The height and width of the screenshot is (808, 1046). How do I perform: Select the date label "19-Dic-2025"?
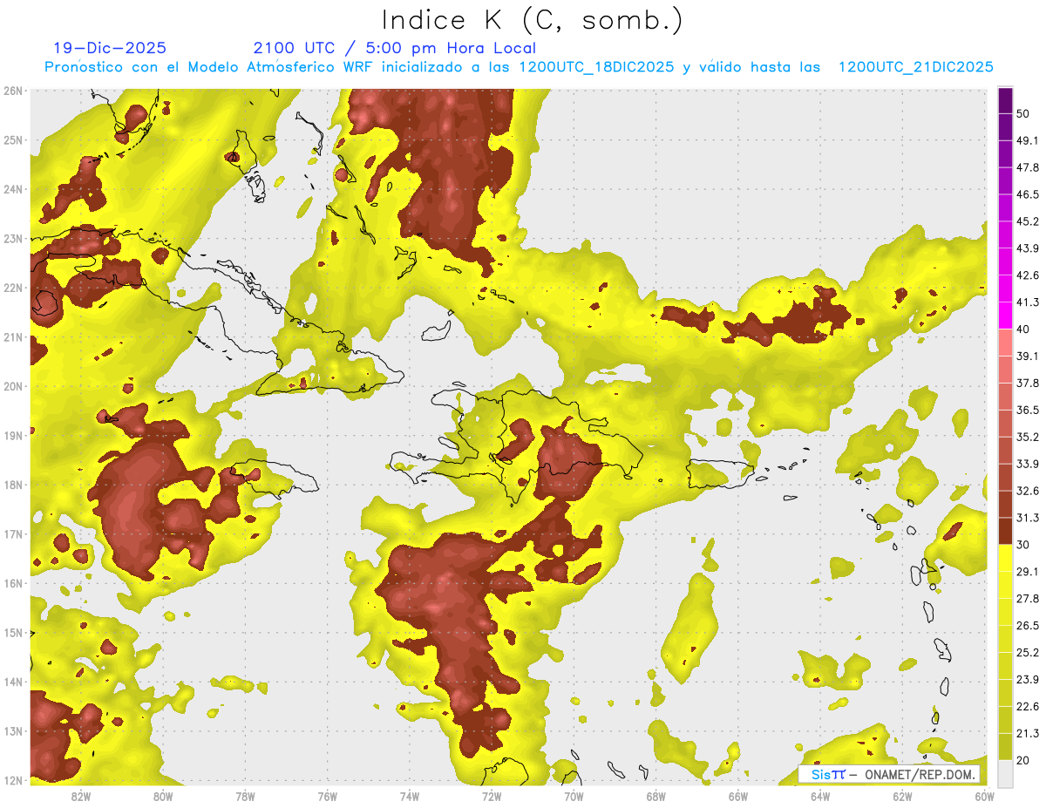coord(110,48)
